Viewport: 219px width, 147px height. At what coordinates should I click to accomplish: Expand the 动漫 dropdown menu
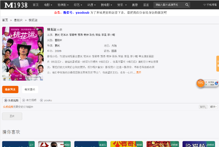coord(91,5)
